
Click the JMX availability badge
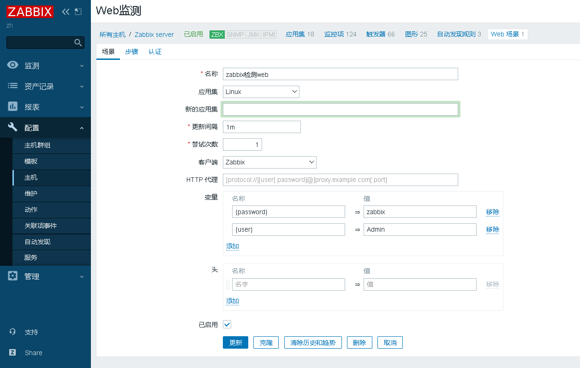[x=253, y=34]
